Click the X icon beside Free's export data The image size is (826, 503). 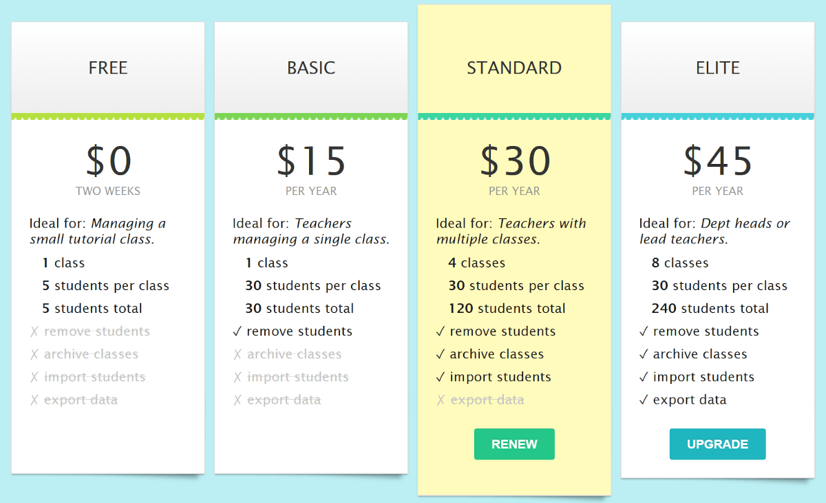click(34, 400)
